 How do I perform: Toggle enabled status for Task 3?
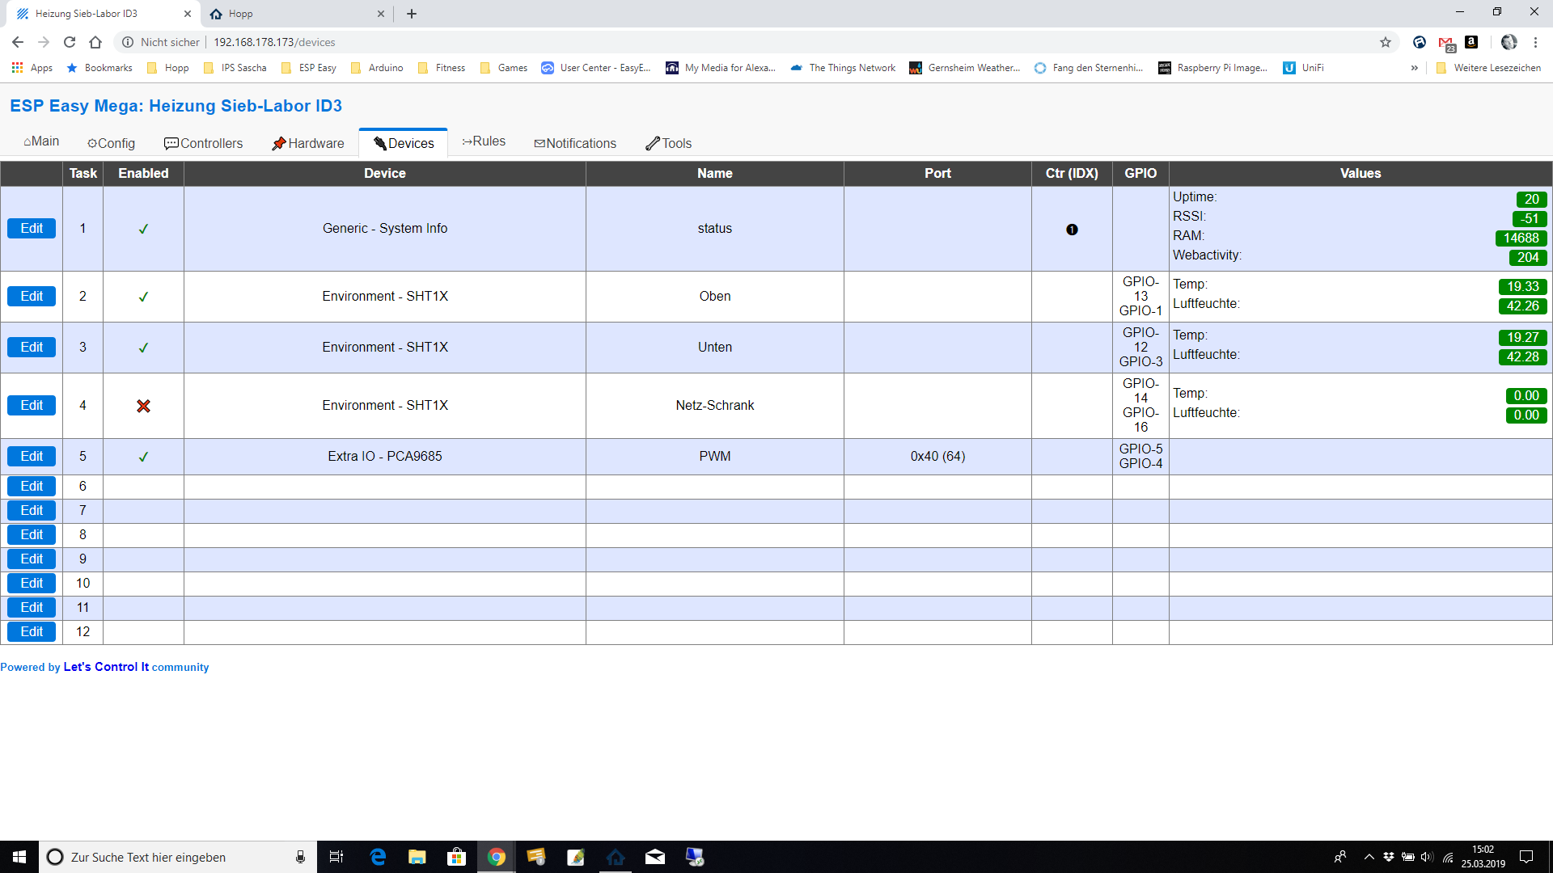click(x=143, y=347)
